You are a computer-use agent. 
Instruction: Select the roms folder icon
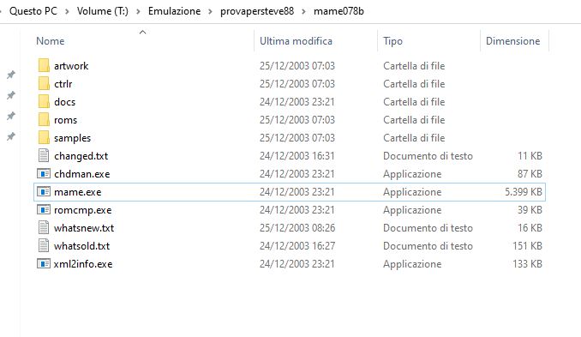click(44, 120)
